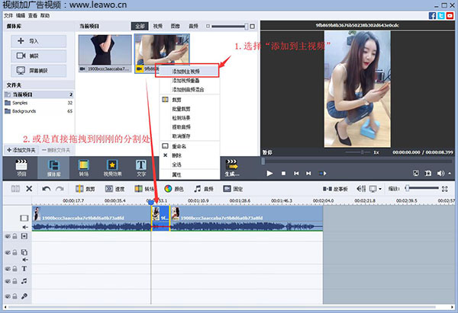Switch to the 图像 filter tab
The image size is (458, 313).
tap(176, 26)
